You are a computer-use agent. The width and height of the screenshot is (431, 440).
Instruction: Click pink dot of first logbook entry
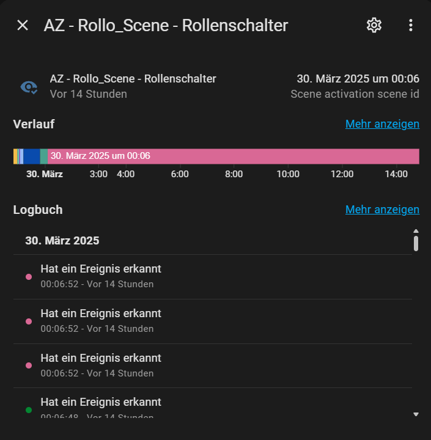pyautogui.click(x=29, y=277)
